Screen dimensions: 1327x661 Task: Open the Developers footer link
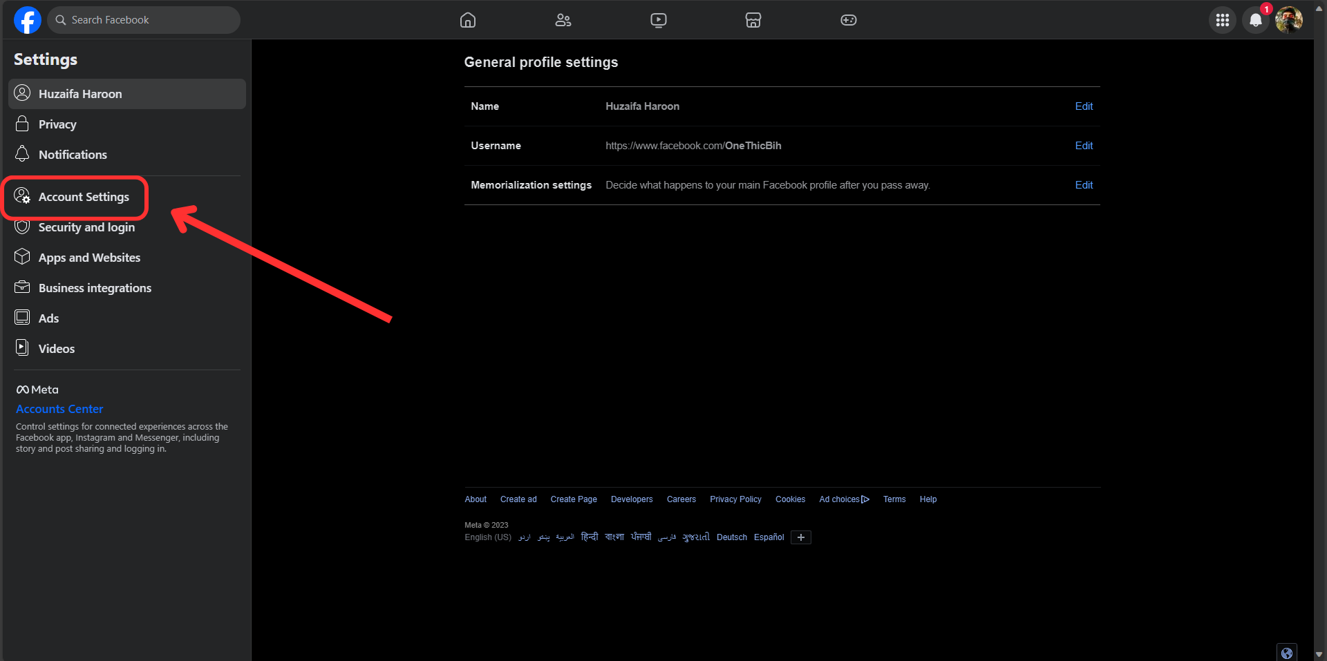coord(632,499)
